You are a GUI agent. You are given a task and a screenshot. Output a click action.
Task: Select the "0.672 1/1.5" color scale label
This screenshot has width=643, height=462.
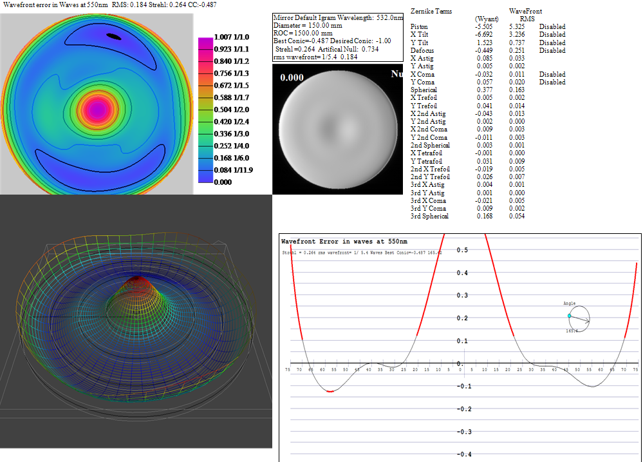click(231, 86)
